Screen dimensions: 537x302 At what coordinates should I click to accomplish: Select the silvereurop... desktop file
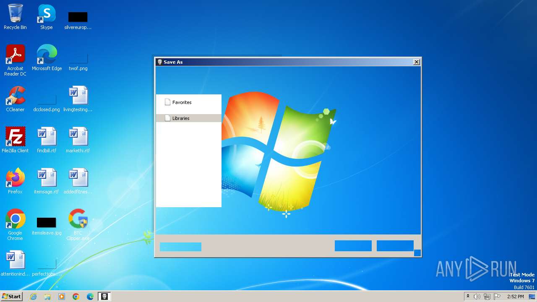pos(78,20)
